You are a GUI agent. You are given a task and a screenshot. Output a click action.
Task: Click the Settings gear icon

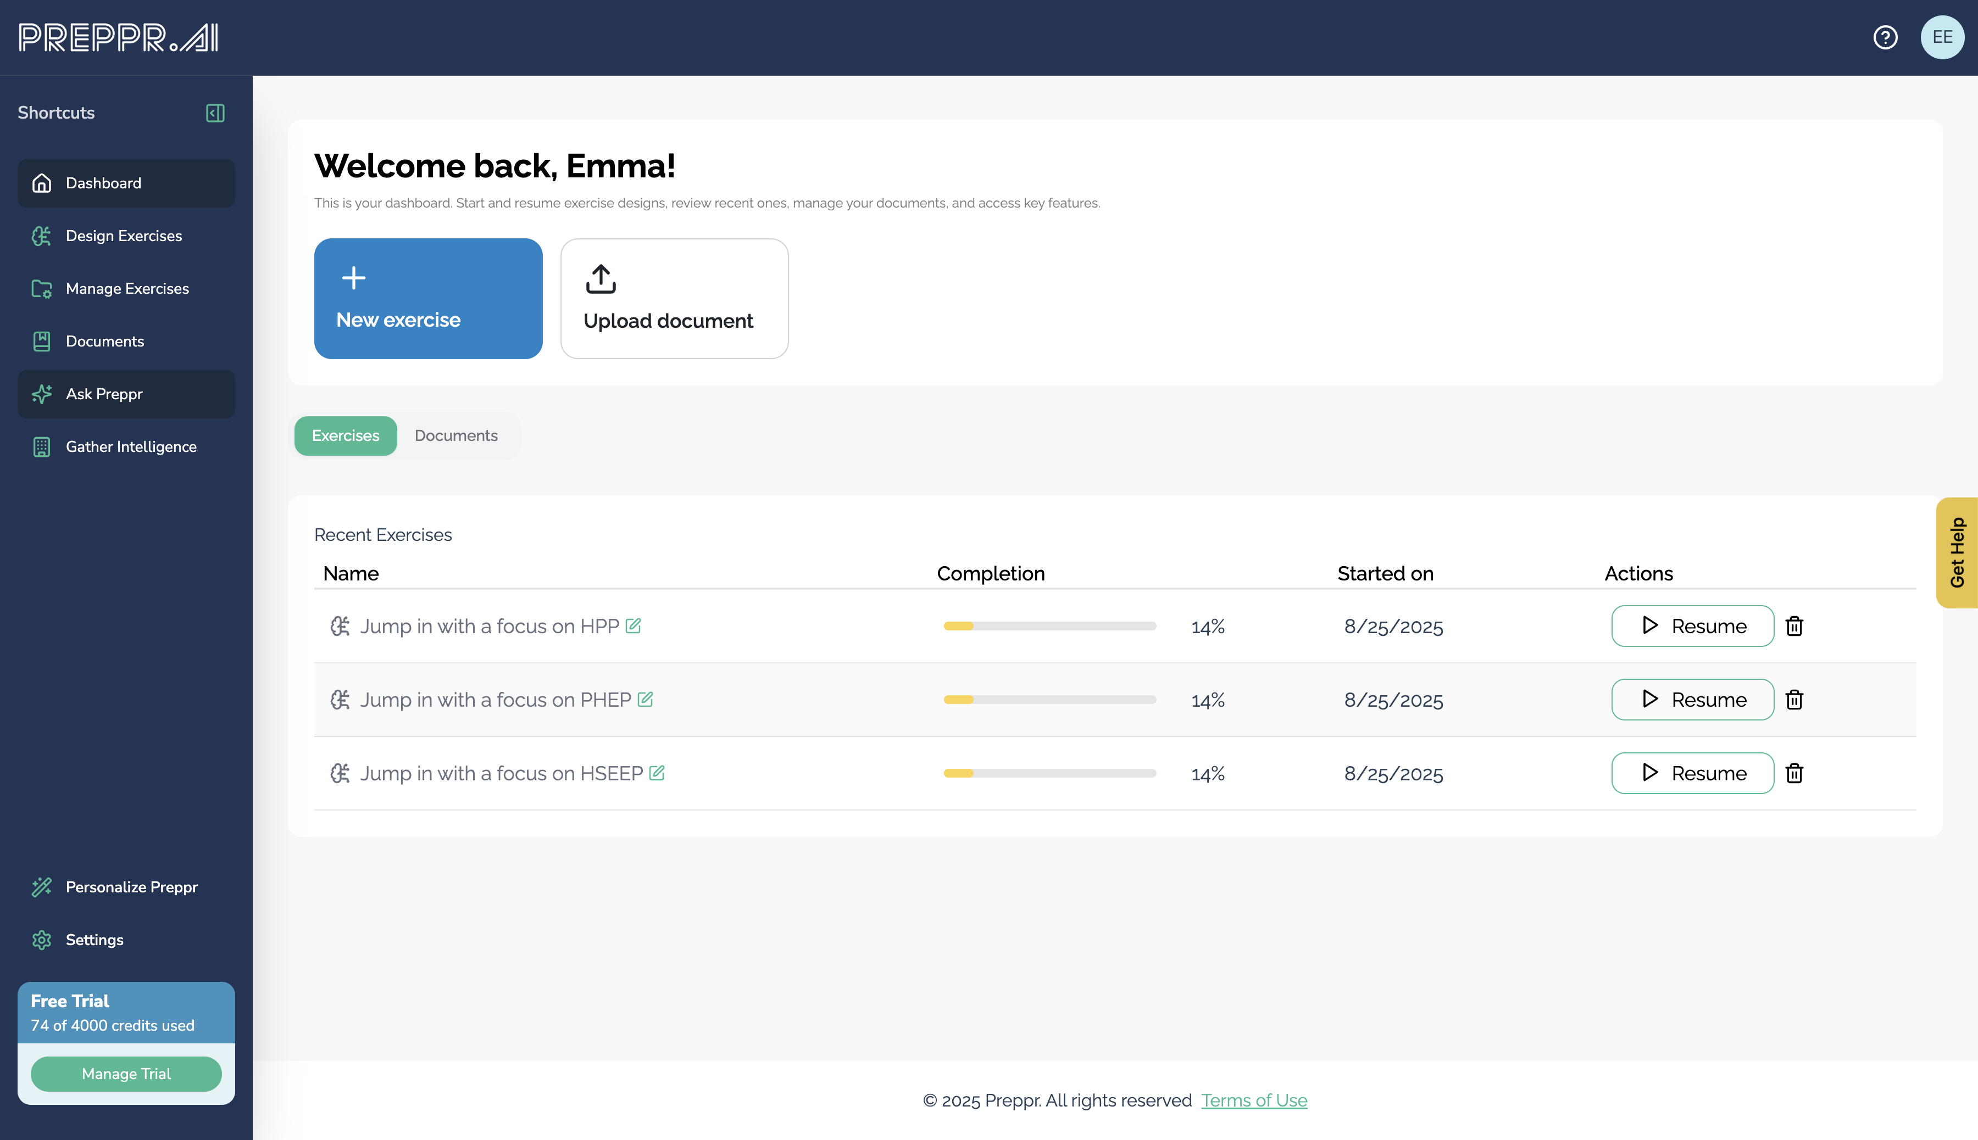(x=42, y=940)
